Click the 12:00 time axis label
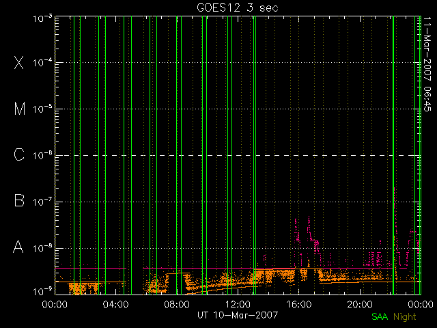The height and width of the screenshot is (328, 437). click(x=238, y=304)
